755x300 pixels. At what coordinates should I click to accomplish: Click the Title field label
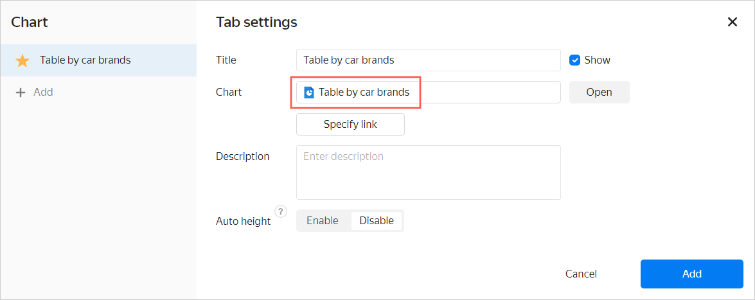226,60
